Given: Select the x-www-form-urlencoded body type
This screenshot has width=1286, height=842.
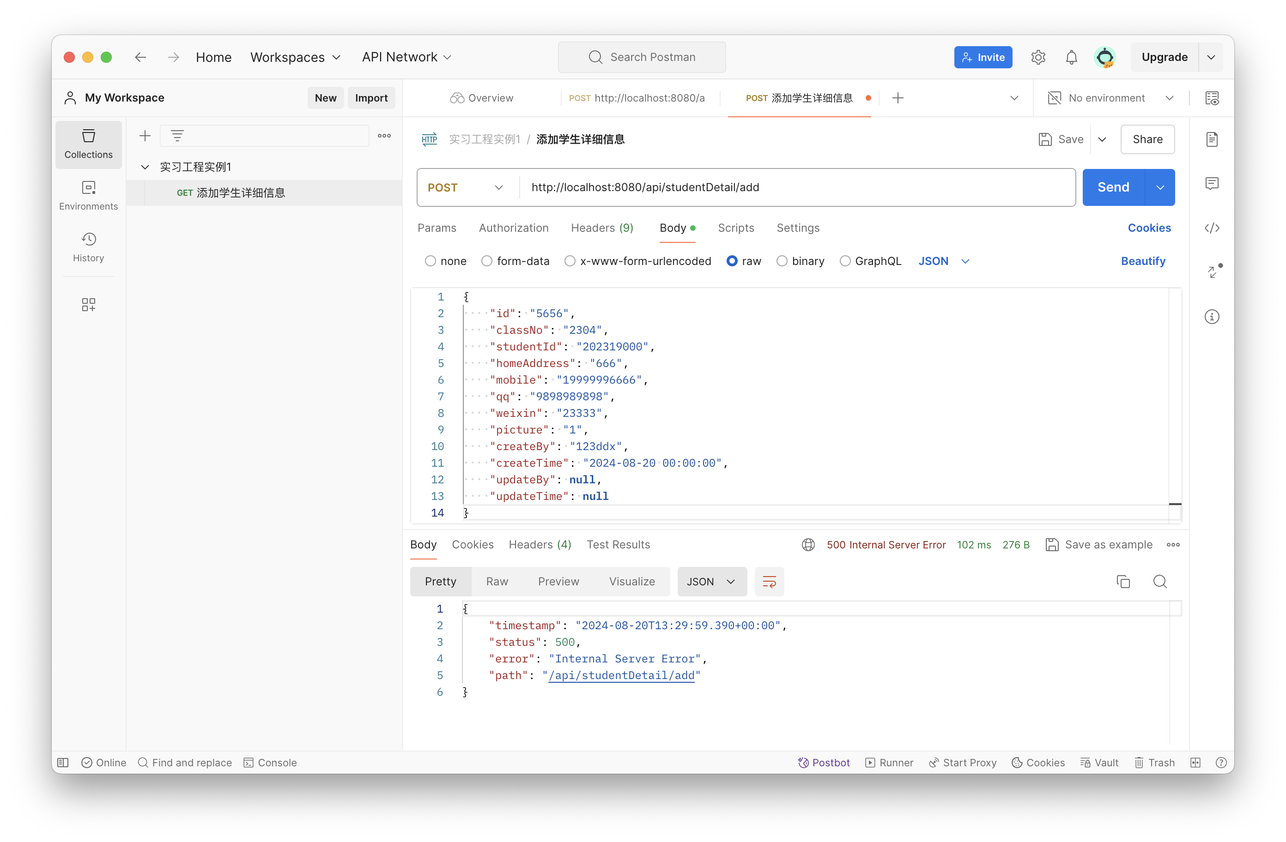Looking at the screenshot, I should tap(570, 261).
